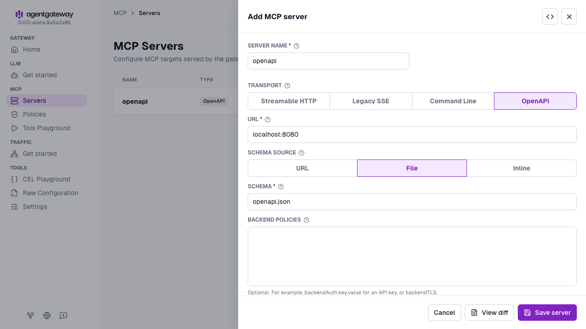
Task: Click the MCP Servers page heading
Action: point(148,46)
